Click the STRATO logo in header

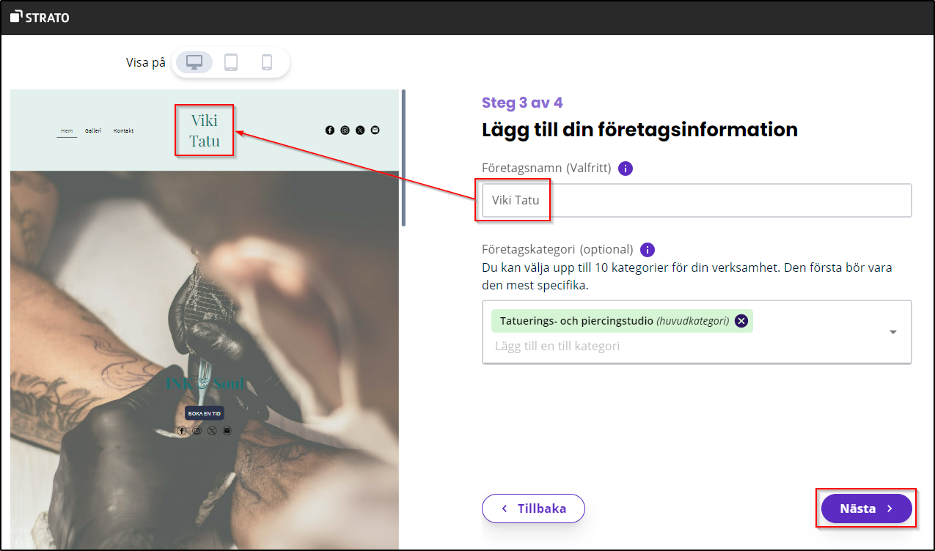(x=40, y=17)
